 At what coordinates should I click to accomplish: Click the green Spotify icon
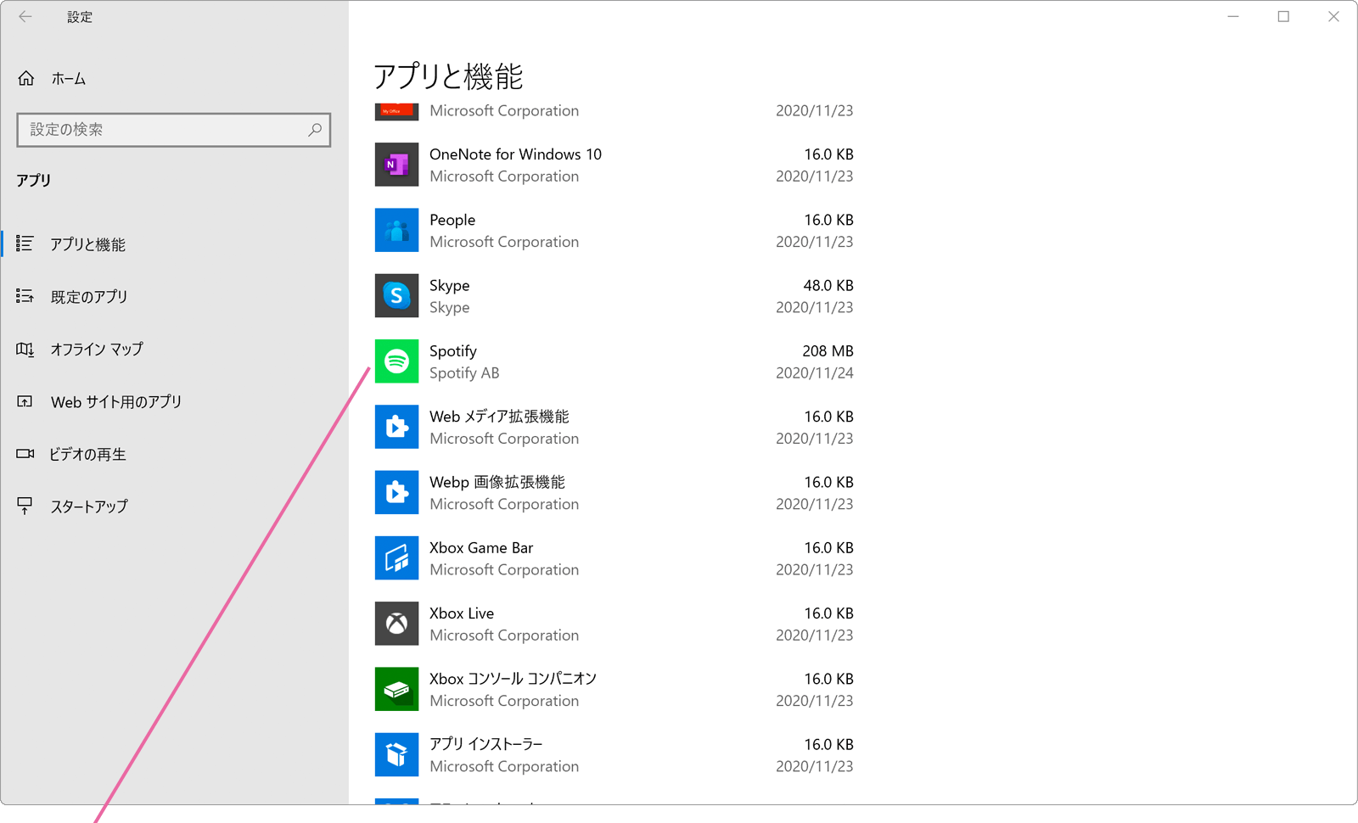coord(396,361)
